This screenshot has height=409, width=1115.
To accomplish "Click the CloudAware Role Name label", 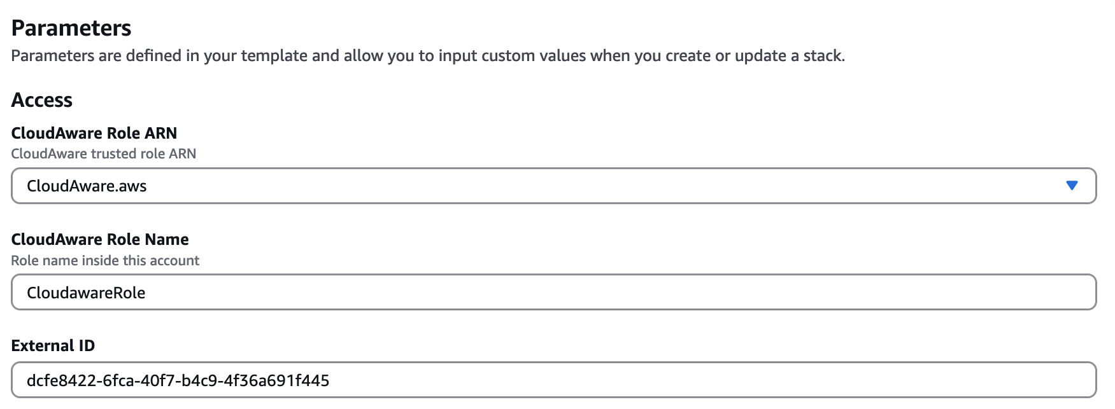I will tap(100, 240).
